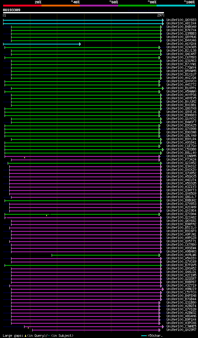Screen dimensions: 198x338
Task: Open the UniRef100_Q7V853 hit label
Action: [181, 204]
